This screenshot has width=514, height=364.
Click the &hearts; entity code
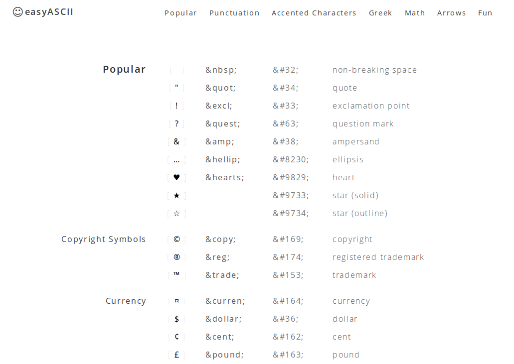(x=225, y=177)
